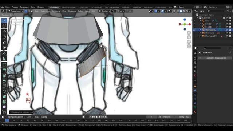Screen dimensions: 233x131
Task: Enable vertex select mode
Action: coord(26,11)
